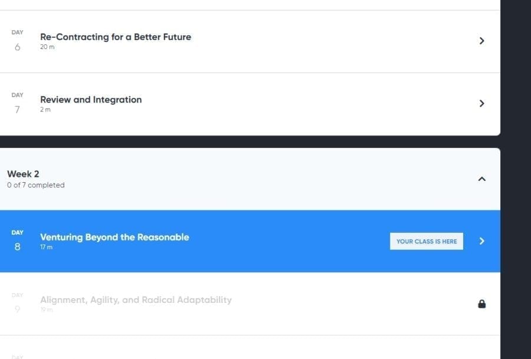This screenshot has height=359, width=531.
Task: Open Day 6 chevron arrow
Action: (481, 41)
